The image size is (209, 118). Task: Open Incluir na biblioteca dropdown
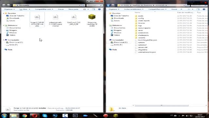[x=134, y=9]
